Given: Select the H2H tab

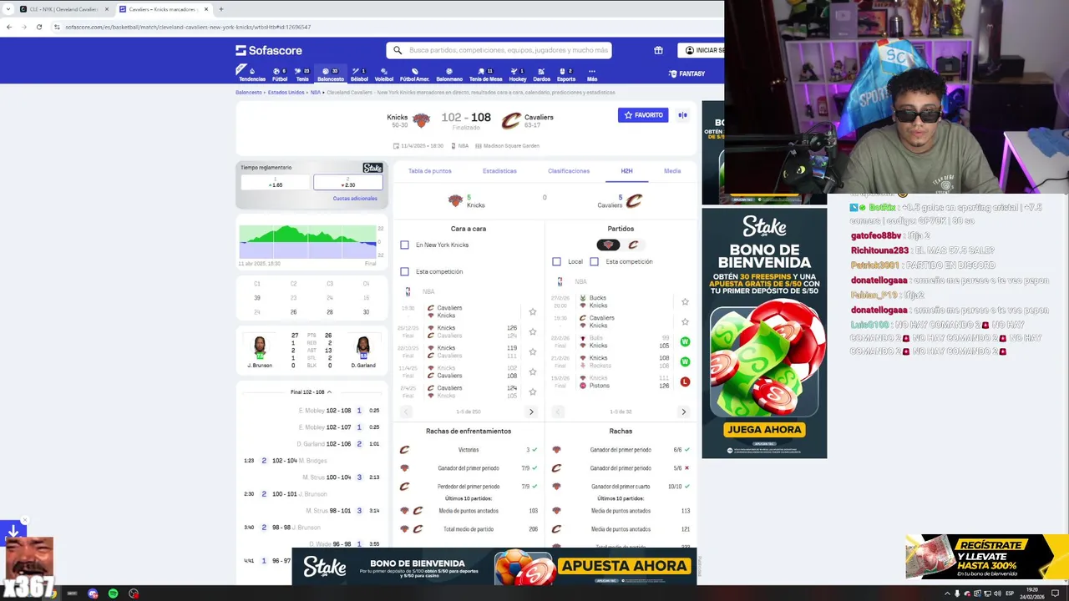Looking at the screenshot, I should pos(626,170).
